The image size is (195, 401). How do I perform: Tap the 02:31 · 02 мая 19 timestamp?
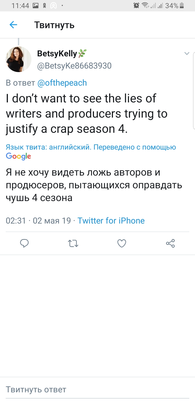coord(38,221)
